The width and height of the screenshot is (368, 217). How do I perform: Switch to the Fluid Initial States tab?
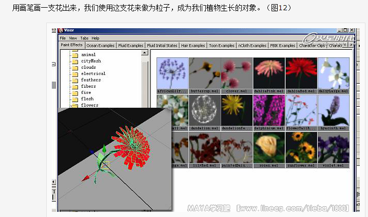coord(162,46)
